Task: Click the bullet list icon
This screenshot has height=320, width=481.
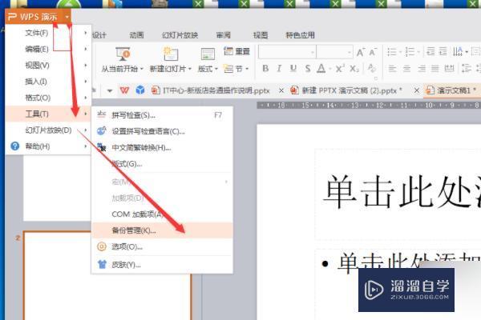Action: click(392, 51)
